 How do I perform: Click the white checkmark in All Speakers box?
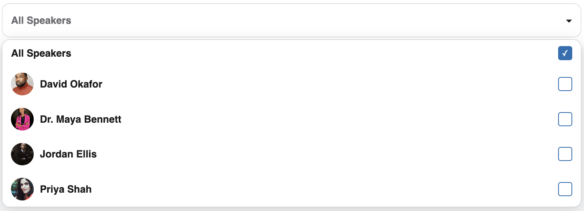coord(565,53)
